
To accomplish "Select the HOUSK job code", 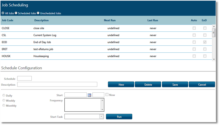I will (x=6, y=56).
